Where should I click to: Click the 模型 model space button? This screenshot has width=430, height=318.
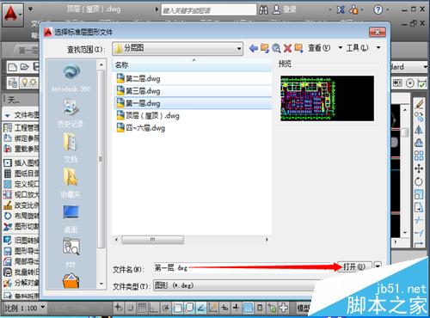(304, 308)
